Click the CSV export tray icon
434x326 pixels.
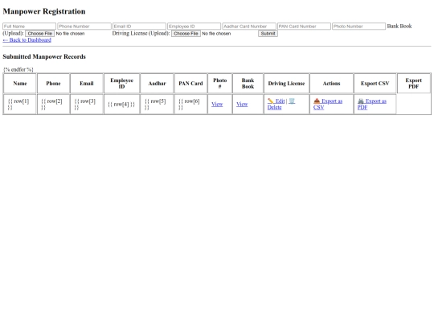tap(317, 101)
